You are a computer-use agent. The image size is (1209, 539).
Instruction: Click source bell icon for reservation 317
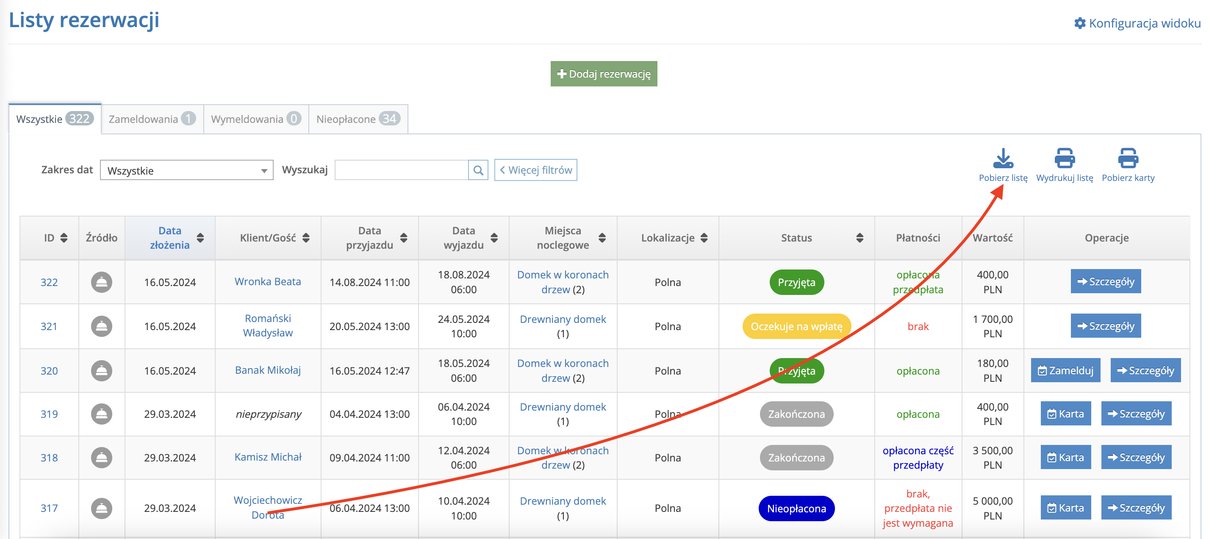point(101,508)
